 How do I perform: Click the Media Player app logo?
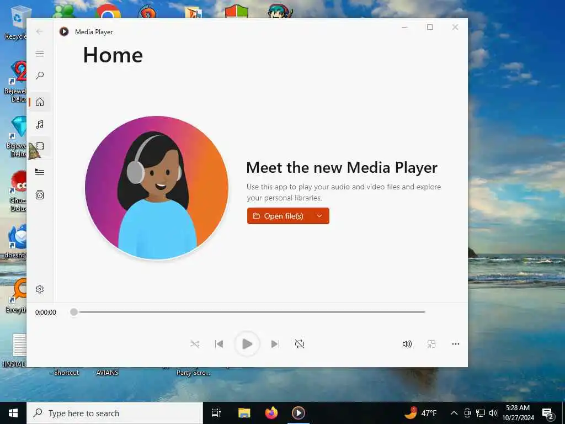[x=64, y=31]
